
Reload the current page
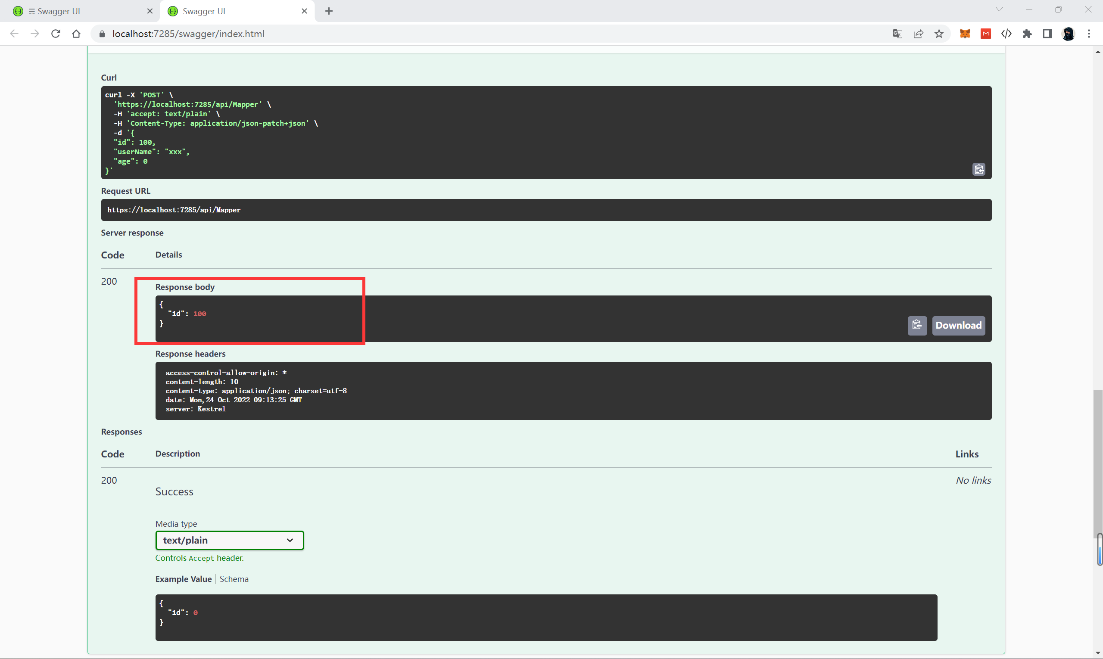pyautogui.click(x=56, y=34)
